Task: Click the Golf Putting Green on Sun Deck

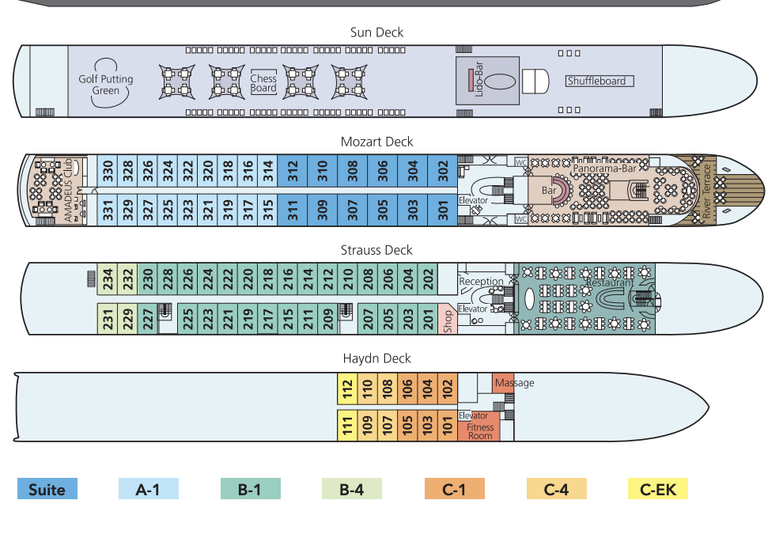Action: tap(106, 84)
